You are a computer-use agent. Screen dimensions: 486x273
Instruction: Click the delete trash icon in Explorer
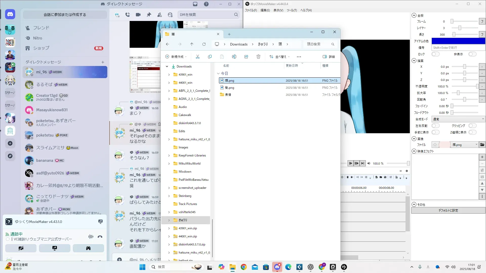pyautogui.click(x=258, y=57)
